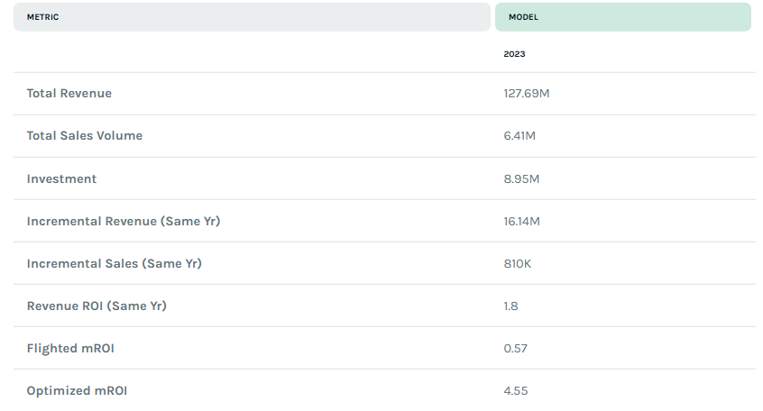763x411 pixels.
Task: Click the blank header cell beside 2023
Action: tap(252, 54)
